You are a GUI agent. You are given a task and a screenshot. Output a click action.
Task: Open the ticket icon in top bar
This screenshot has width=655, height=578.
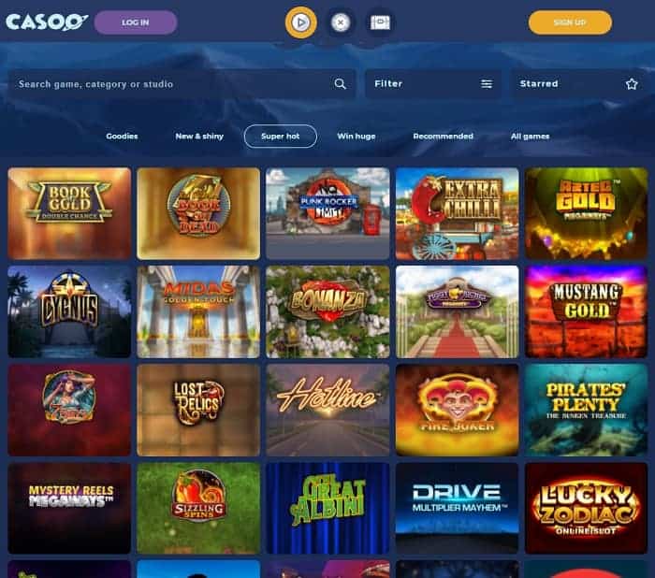tap(380, 22)
